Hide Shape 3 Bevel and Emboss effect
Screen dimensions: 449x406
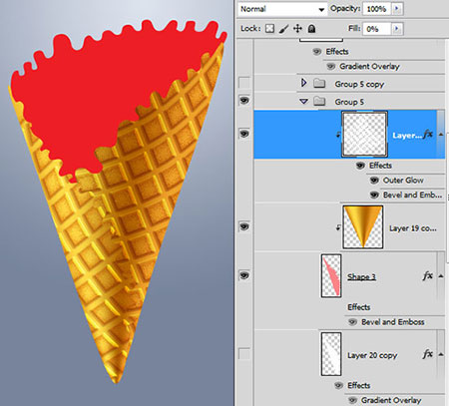coord(352,322)
